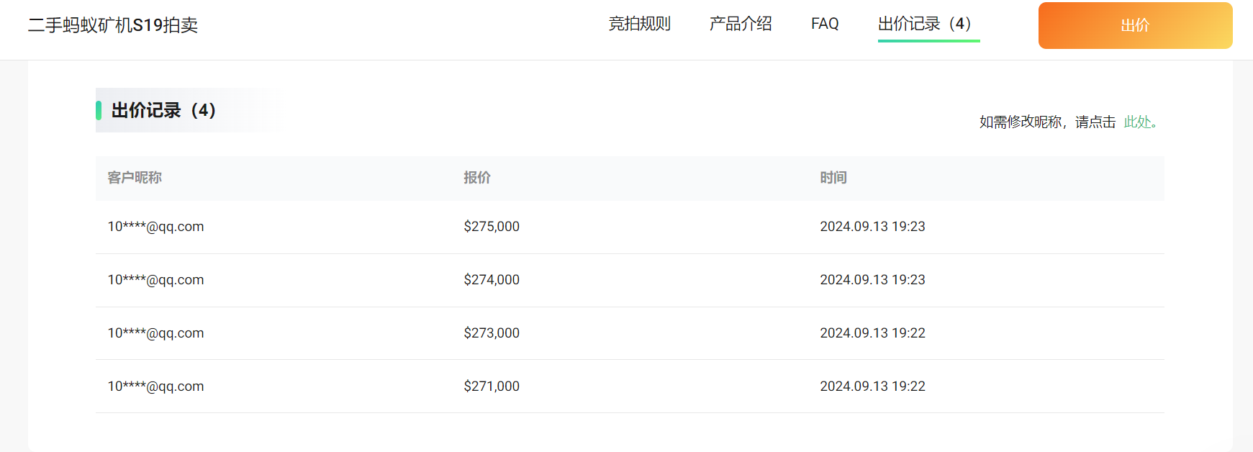Select the $275,000 bid amount
The image size is (1253, 452).
click(492, 227)
